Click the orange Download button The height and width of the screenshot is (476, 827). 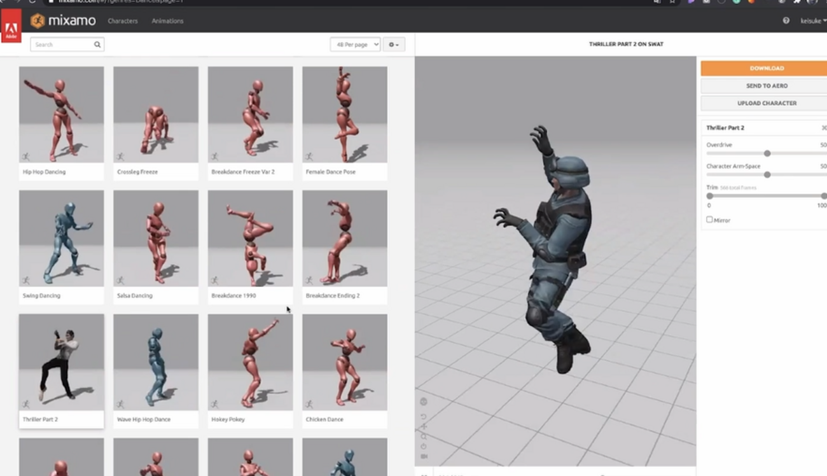[x=766, y=68]
